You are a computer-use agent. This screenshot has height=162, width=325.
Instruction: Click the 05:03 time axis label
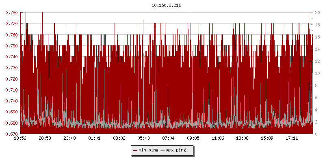(x=143, y=138)
